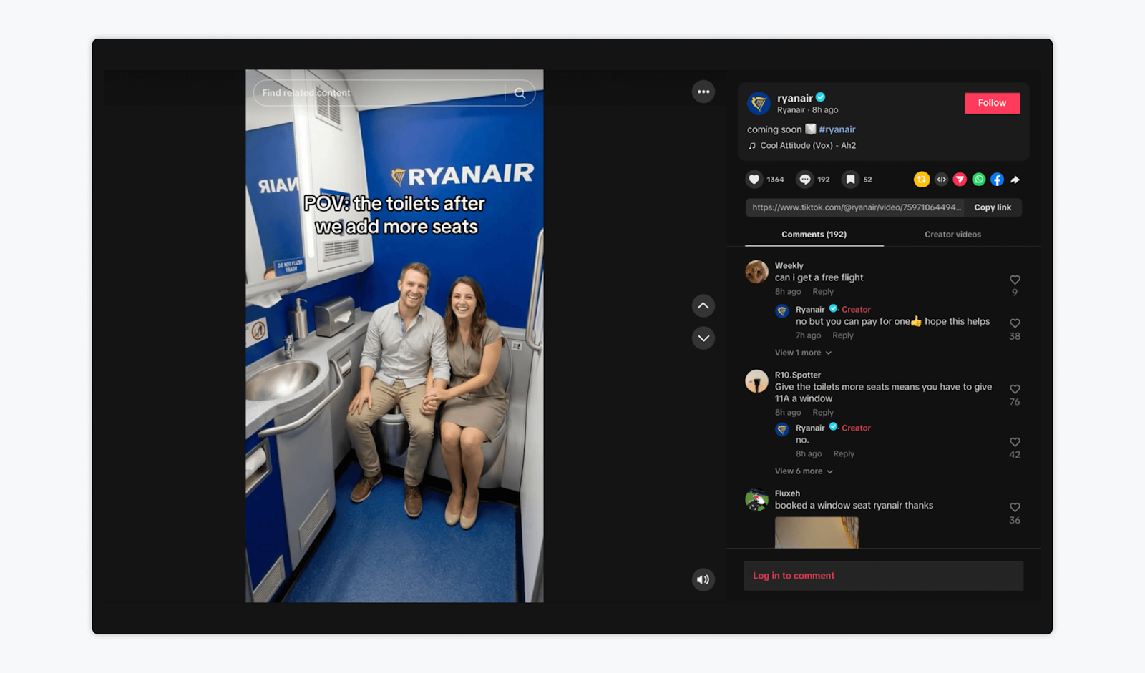The height and width of the screenshot is (673, 1145).
Task: Like Weekly's free flight comment
Action: pos(1015,280)
